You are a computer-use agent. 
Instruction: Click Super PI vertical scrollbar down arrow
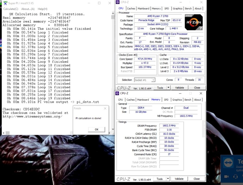coord(113,129)
